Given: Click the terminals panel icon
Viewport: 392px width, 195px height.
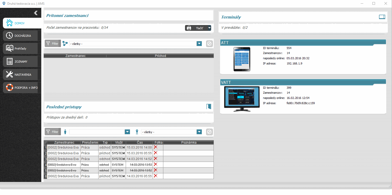Looking at the screenshot, I should tap(382, 17).
